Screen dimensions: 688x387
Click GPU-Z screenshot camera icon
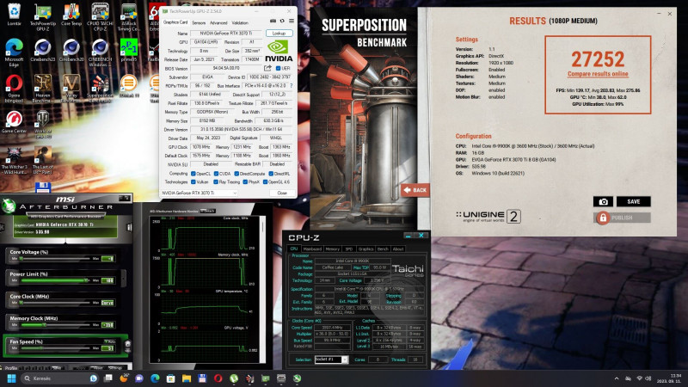[x=273, y=21]
